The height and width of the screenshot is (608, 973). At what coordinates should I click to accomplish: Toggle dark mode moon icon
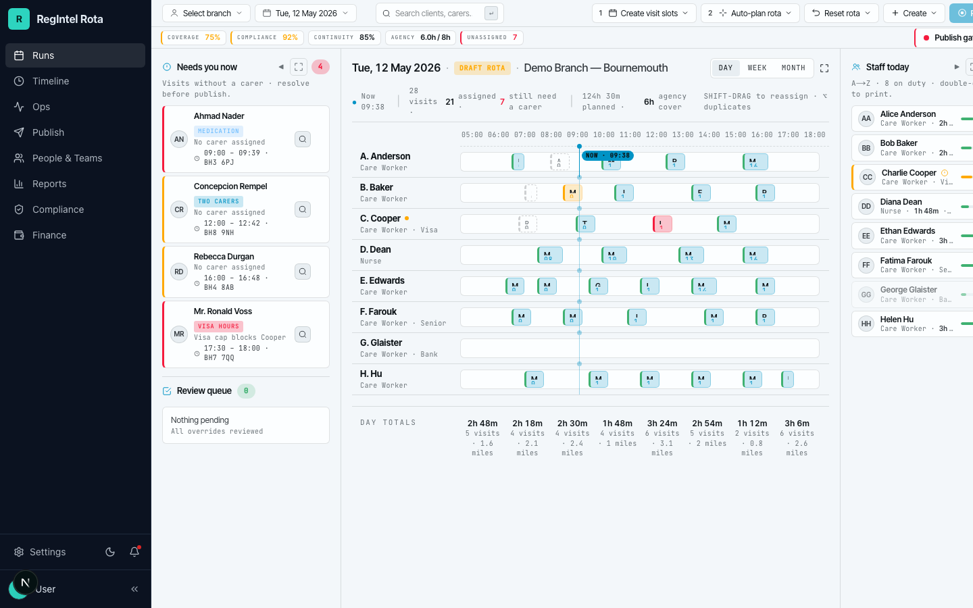pyautogui.click(x=110, y=552)
